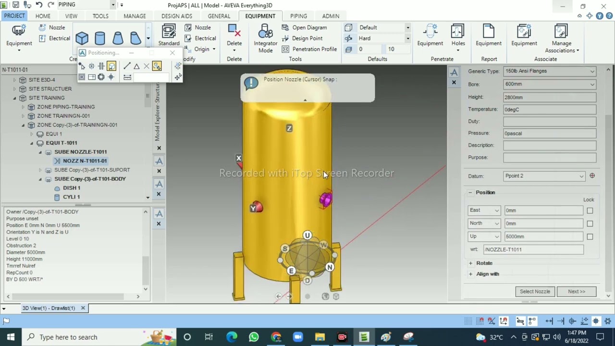Expand the Rotate section
Image resolution: width=615 pixels, height=346 pixels.
pos(470,263)
